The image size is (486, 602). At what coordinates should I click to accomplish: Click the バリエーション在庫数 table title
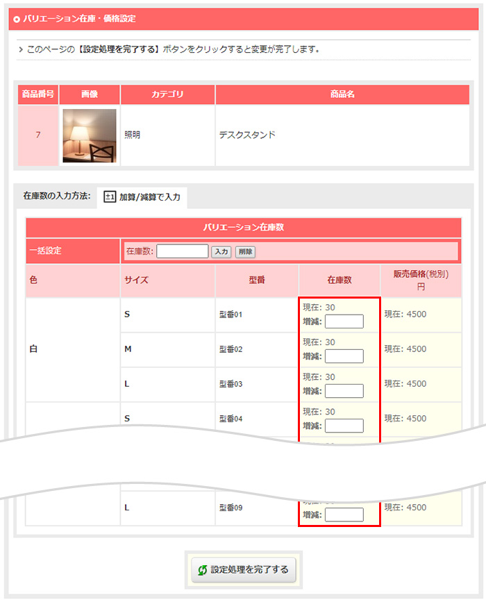244,227
